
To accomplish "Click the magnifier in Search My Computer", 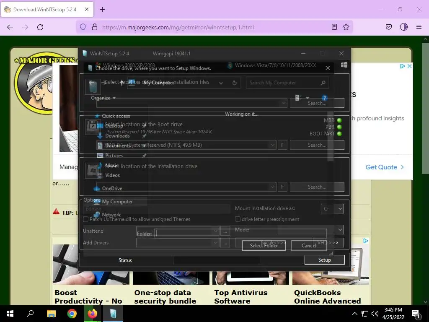I will [x=323, y=83].
